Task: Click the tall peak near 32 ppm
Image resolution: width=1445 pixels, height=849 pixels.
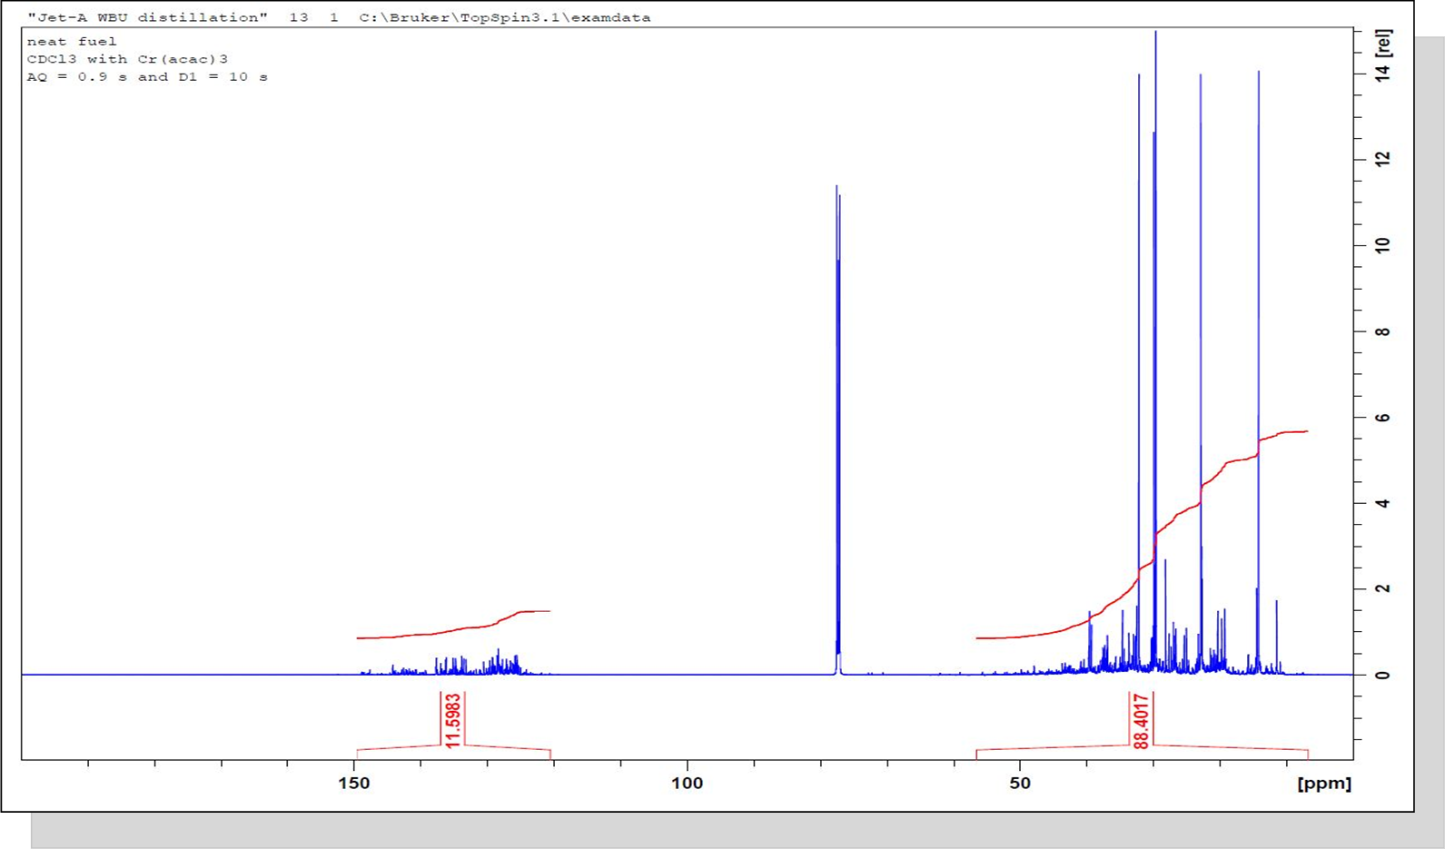Action: point(1139,272)
